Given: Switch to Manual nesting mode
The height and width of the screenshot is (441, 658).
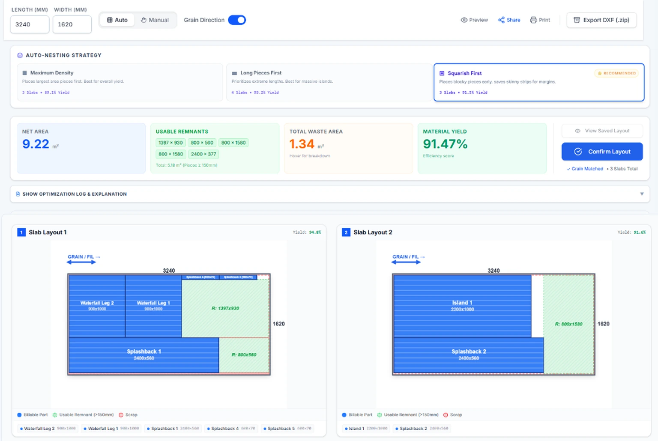Looking at the screenshot, I should 155,20.
